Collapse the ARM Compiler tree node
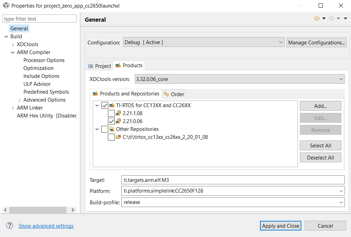 pyautogui.click(x=13, y=52)
